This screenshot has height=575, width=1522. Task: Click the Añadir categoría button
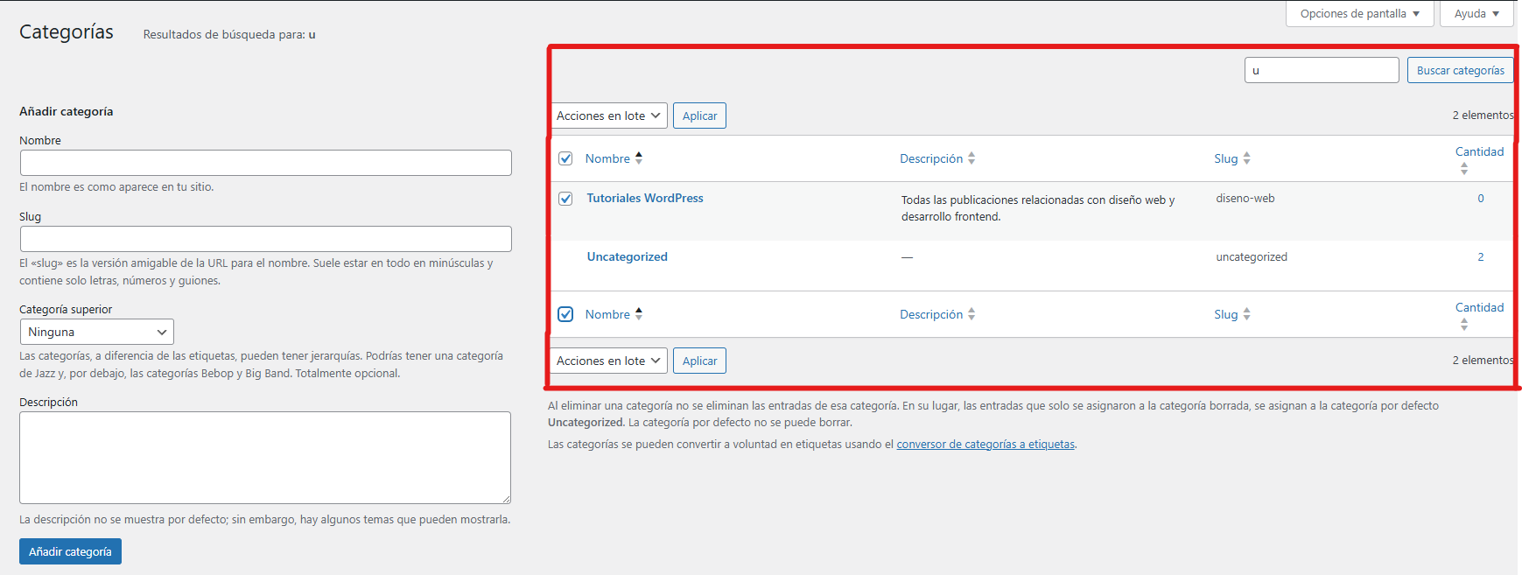click(x=70, y=551)
